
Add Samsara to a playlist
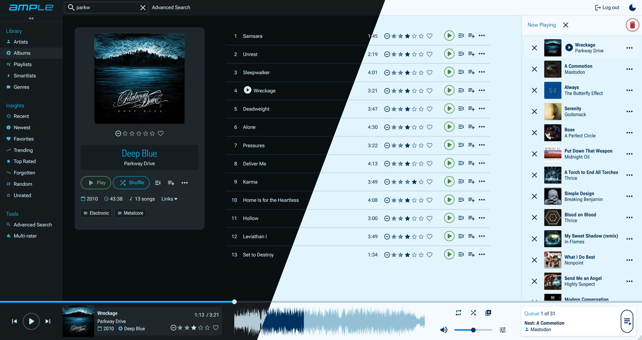coord(471,36)
